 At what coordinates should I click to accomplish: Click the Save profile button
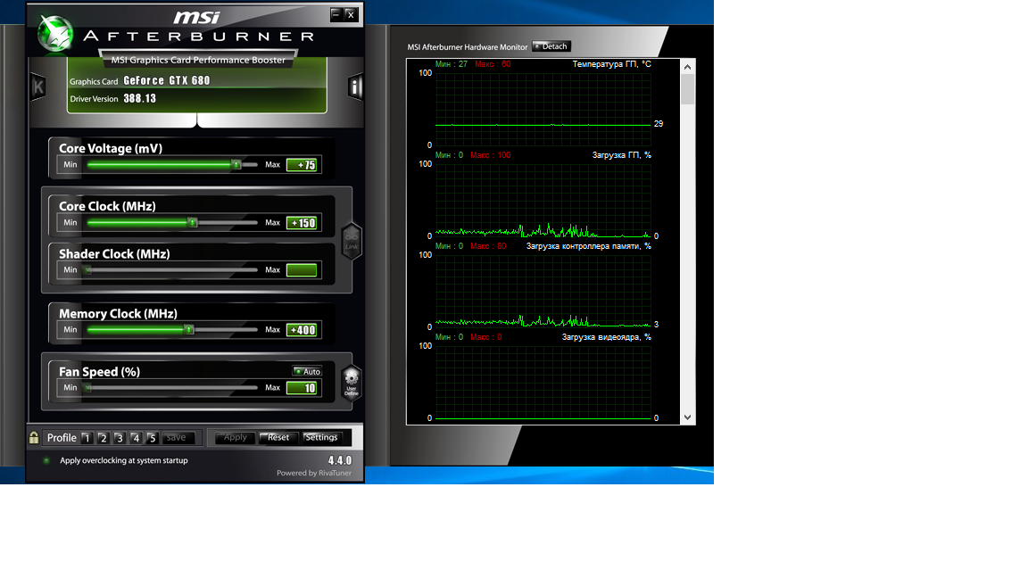[x=177, y=438]
